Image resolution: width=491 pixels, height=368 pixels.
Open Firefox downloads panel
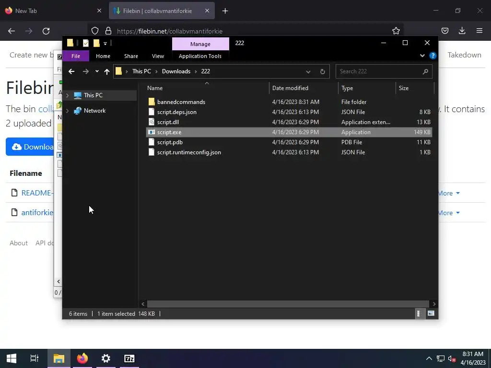click(462, 31)
